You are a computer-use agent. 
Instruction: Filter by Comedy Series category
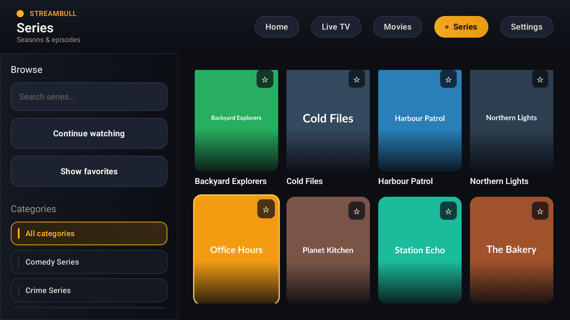tap(89, 262)
